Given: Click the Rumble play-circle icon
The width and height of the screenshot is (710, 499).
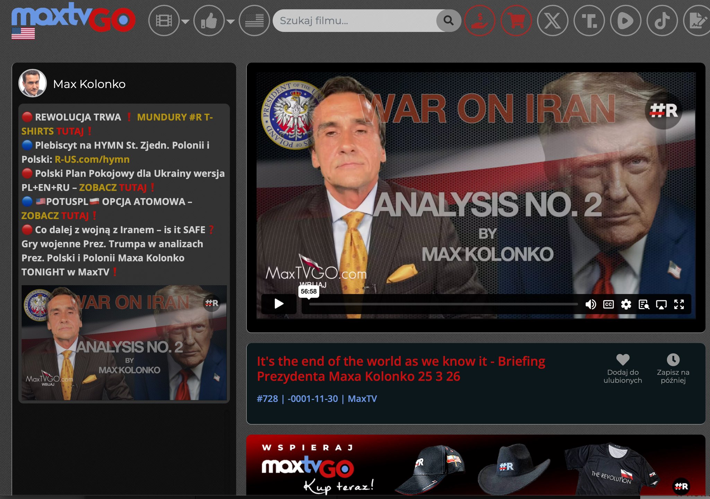Looking at the screenshot, I should coord(625,21).
